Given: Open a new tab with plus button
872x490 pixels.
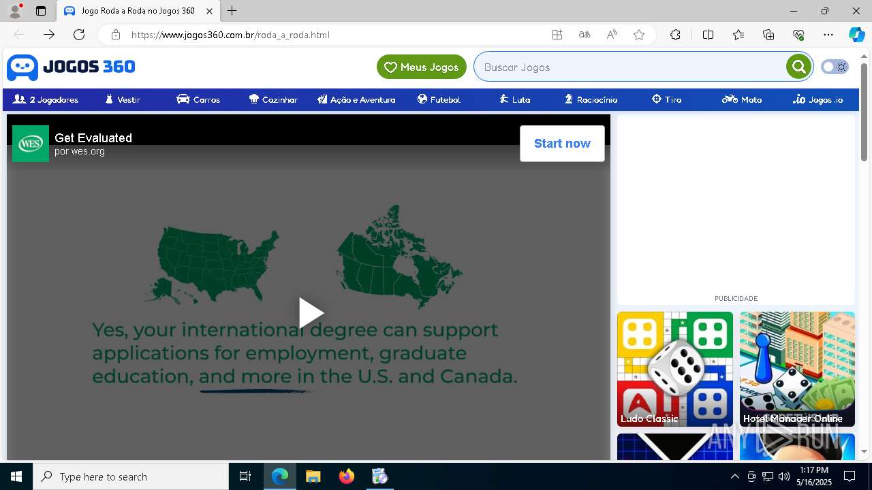Looking at the screenshot, I should [x=232, y=11].
